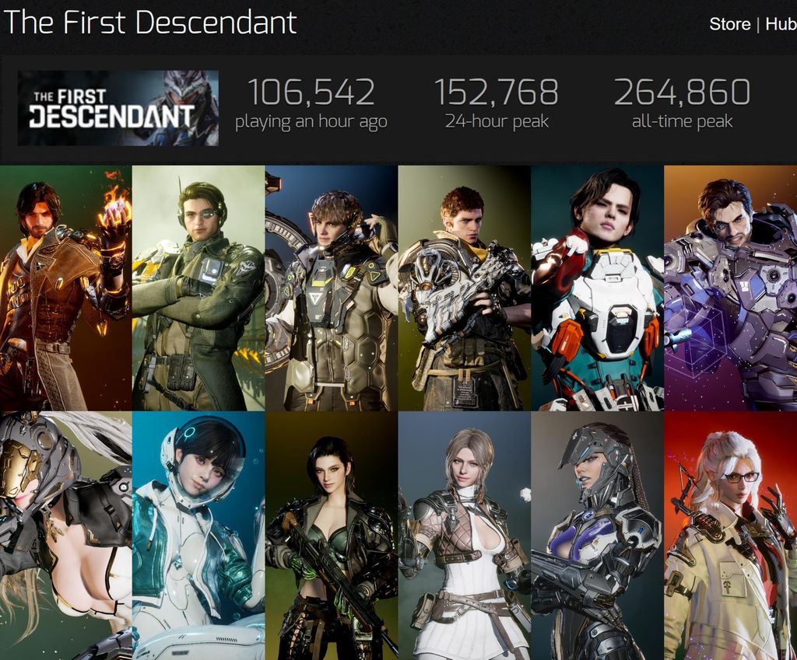Viewport: 797px width, 660px height.
Task: Click The First Descendant page title
Action: point(150,23)
